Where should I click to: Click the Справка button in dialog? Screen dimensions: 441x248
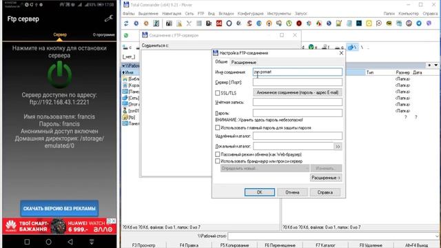tap(325, 192)
